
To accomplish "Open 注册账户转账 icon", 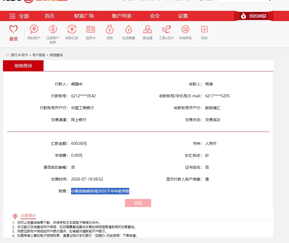I will (x=53, y=29).
